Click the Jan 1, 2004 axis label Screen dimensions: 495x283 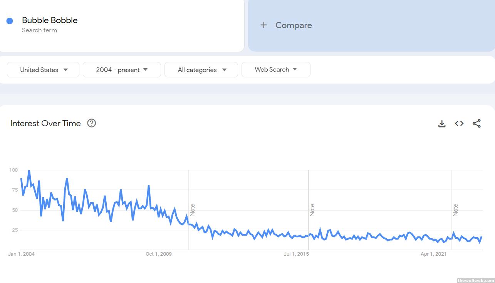(x=21, y=254)
